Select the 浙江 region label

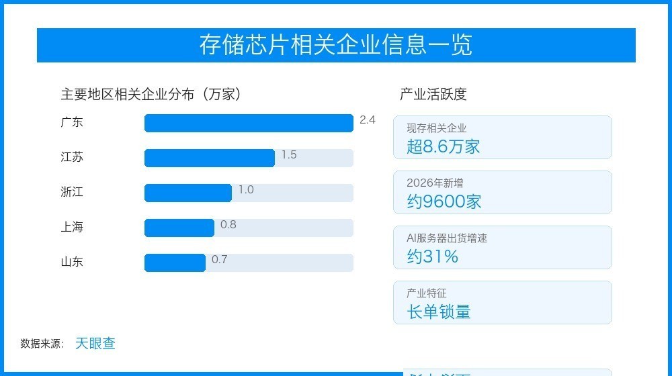(72, 191)
